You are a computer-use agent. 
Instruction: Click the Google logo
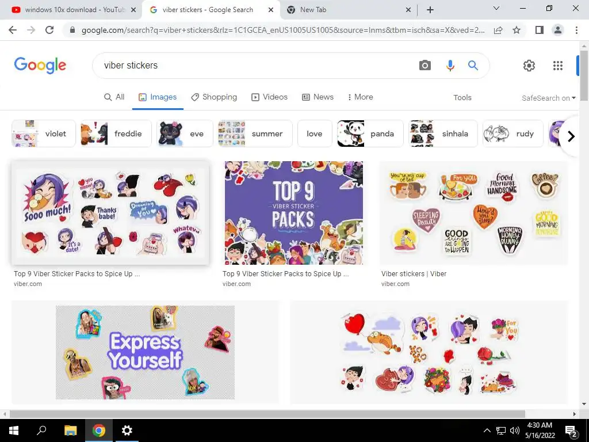pyautogui.click(x=40, y=66)
